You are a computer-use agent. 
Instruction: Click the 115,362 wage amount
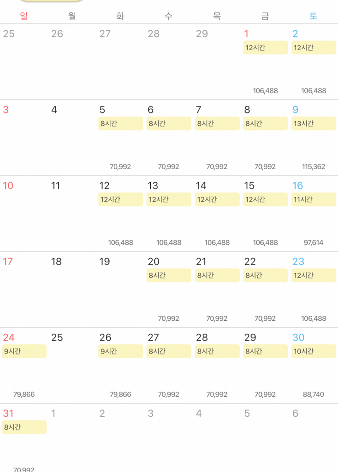coord(314,167)
